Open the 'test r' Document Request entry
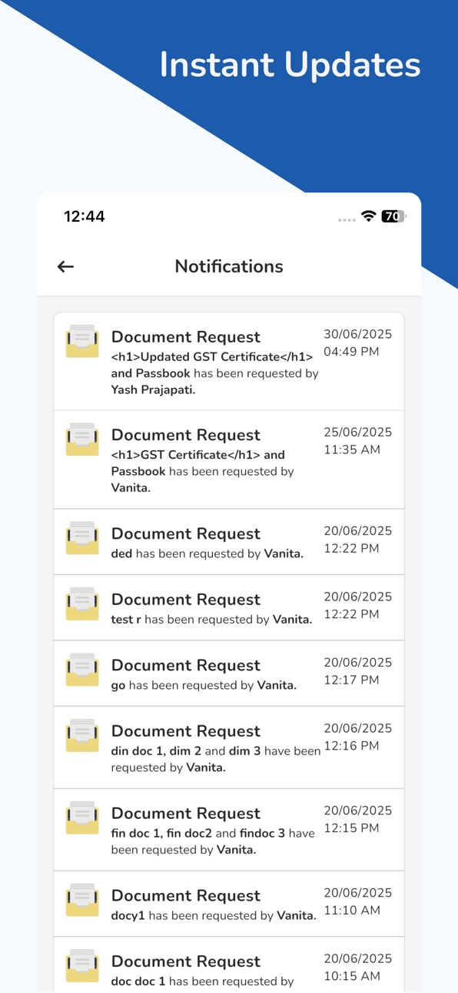The width and height of the screenshot is (458, 993). click(229, 607)
